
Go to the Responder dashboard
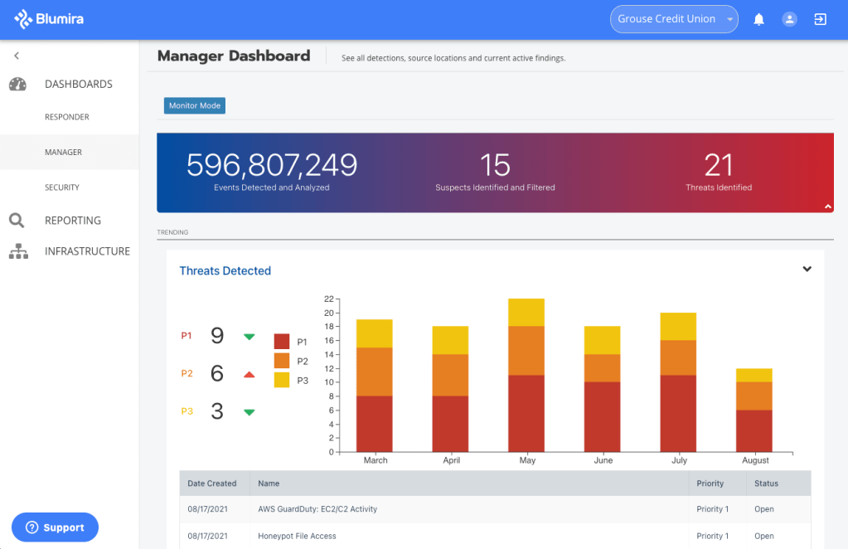pos(67,117)
